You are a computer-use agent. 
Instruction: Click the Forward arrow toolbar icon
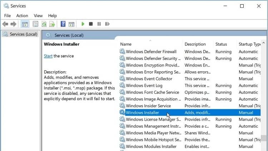point(13,24)
